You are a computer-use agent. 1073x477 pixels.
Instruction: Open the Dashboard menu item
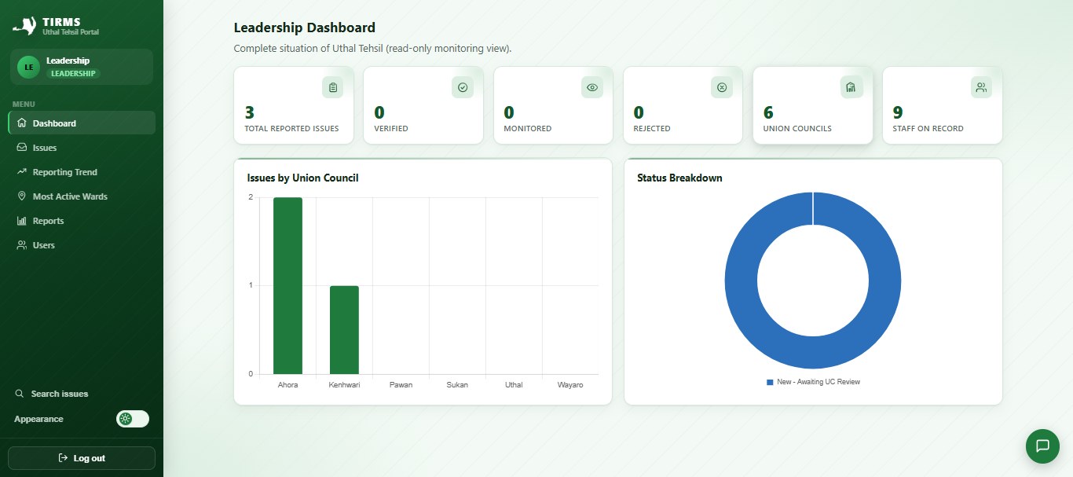(x=82, y=123)
